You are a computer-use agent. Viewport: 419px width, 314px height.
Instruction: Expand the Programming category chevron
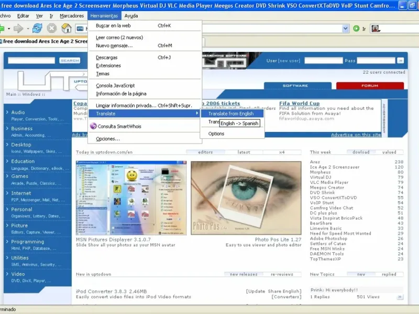click(x=7, y=241)
